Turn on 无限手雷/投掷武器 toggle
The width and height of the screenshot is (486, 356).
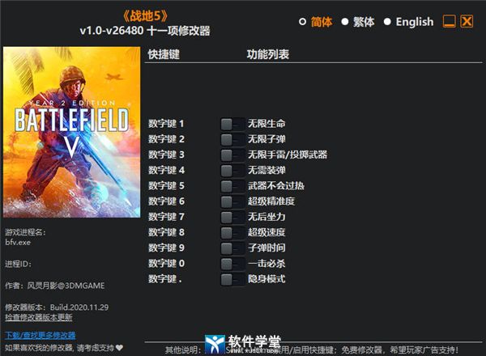232,155
